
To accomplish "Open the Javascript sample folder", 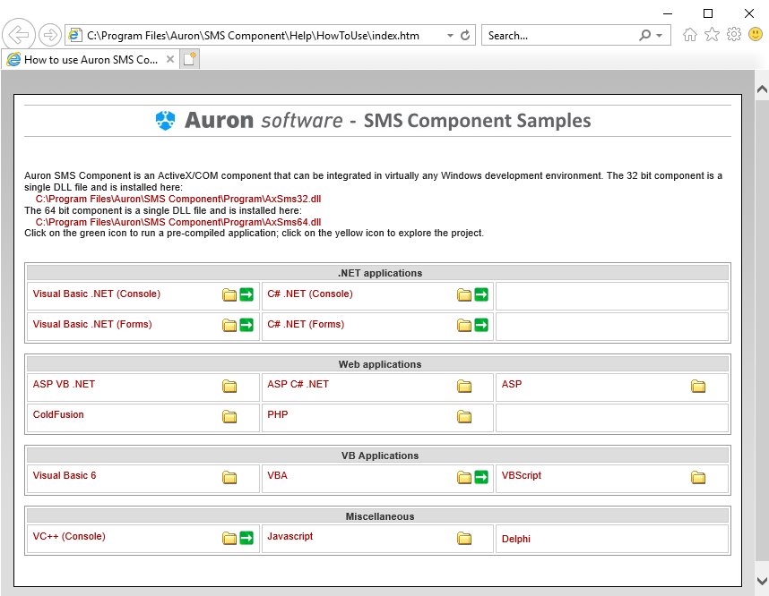I will (x=464, y=539).
